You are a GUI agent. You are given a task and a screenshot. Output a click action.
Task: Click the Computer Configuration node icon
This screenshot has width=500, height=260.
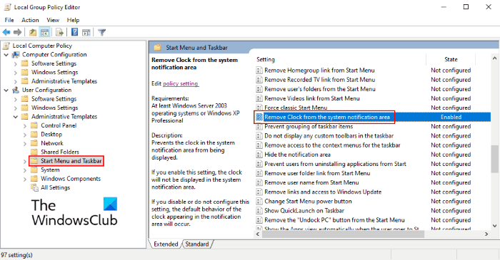[x=16, y=55]
